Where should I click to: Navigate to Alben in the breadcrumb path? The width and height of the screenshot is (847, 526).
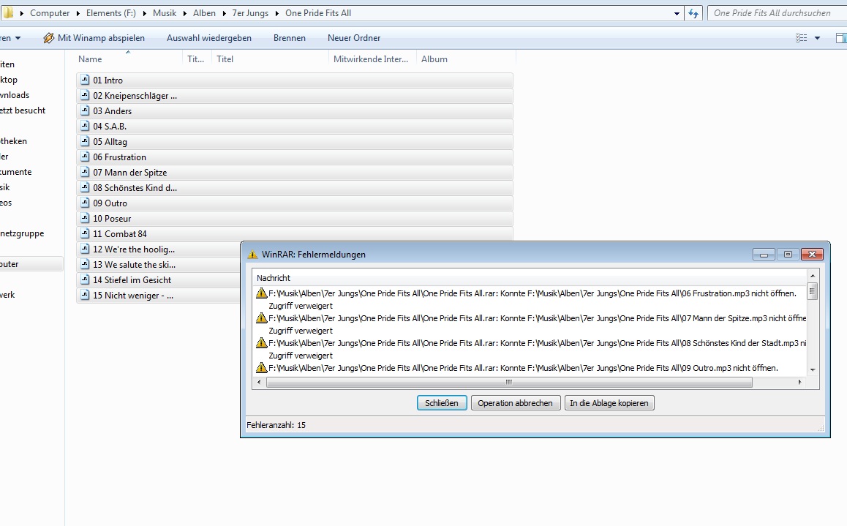204,13
